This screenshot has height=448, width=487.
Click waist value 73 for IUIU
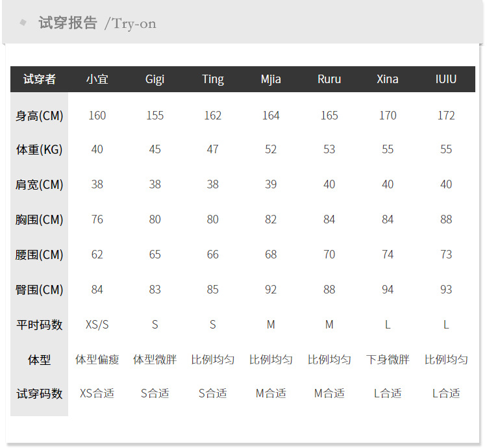tap(446, 255)
